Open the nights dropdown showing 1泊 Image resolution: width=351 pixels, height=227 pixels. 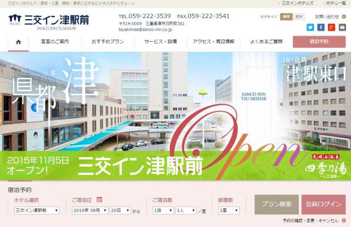point(163,211)
